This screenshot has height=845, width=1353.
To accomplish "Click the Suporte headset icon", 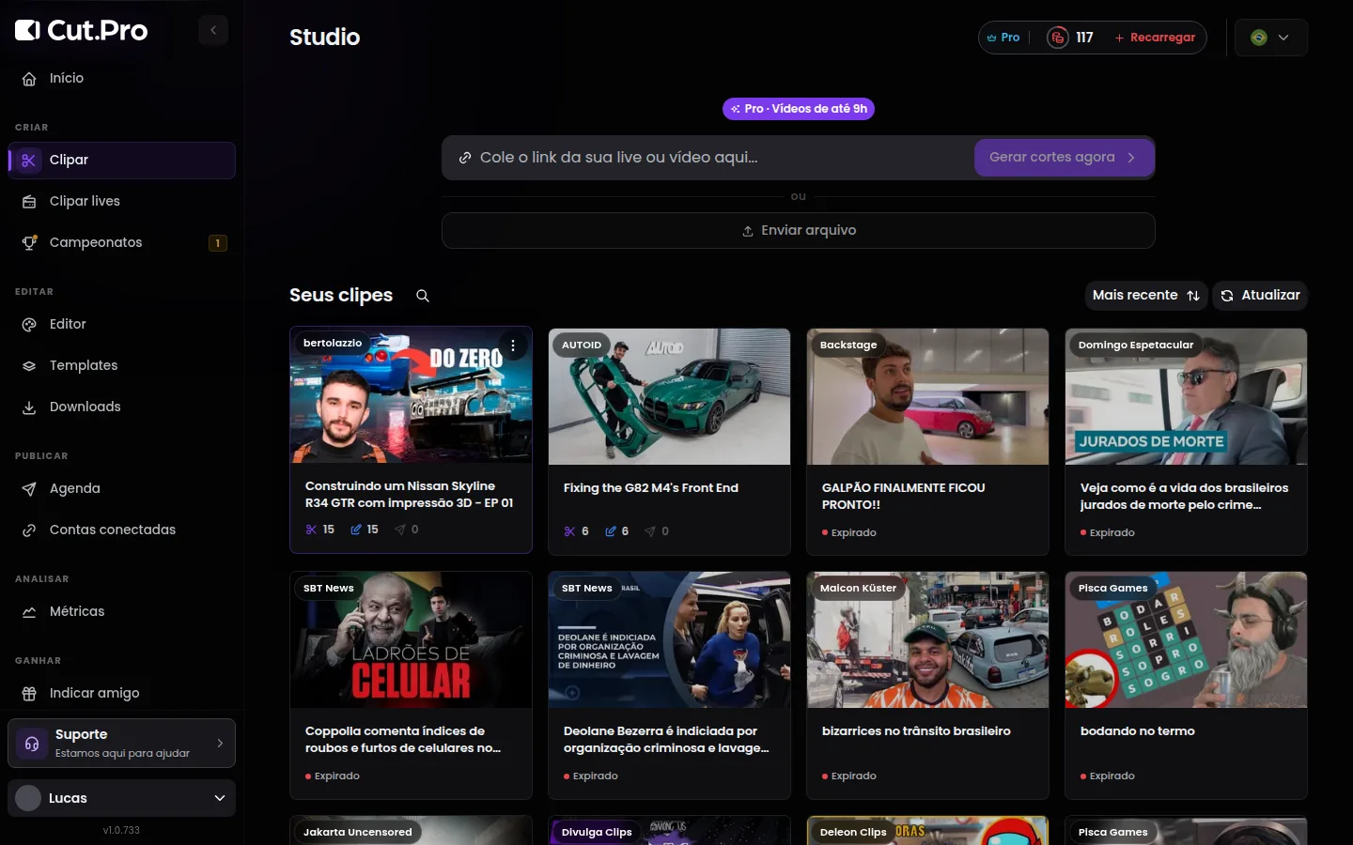I will point(32,744).
